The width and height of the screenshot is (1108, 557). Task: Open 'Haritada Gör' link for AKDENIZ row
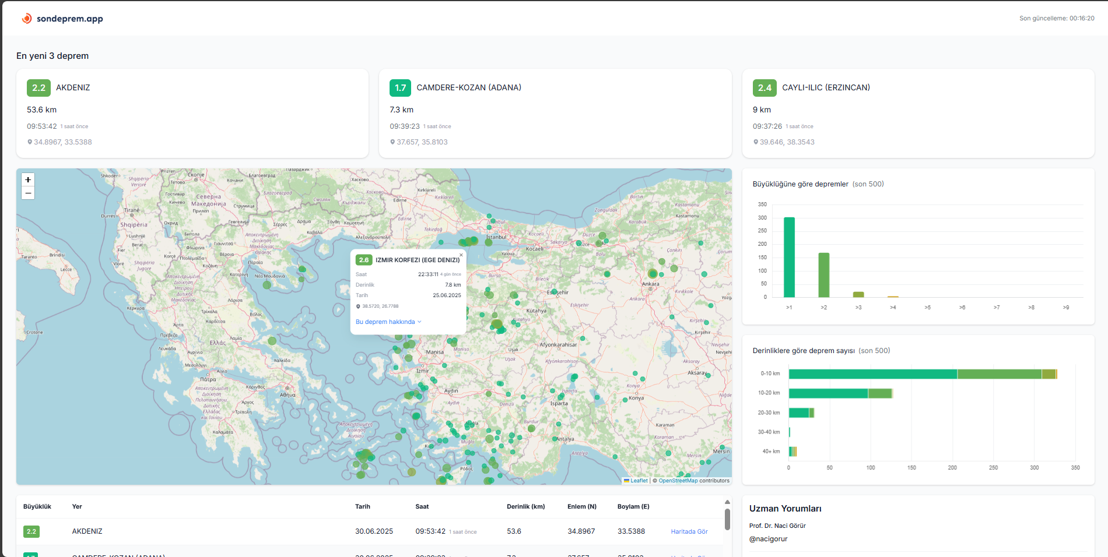(689, 531)
